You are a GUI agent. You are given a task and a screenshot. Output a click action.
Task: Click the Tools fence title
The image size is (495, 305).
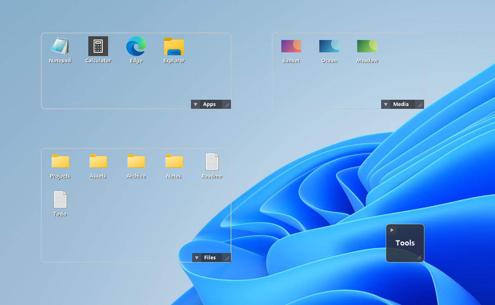coord(405,243)
